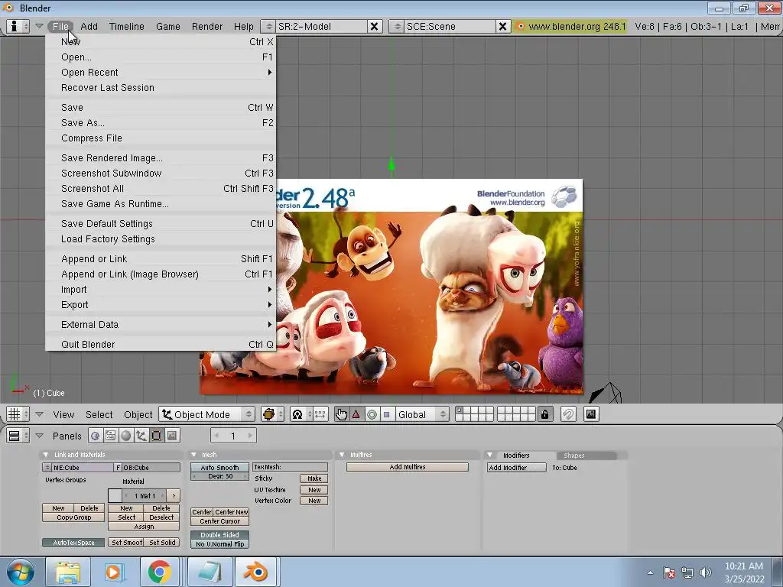Open the pivot point selector icon
This screenshot has width=783, height=587.
[301, 414]
